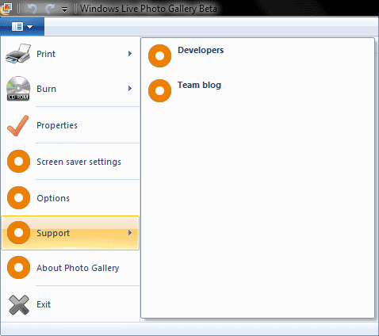Open the quick access toolbar customize dropdown
This screenshot has width=379, height=336.
pos(64,10)
